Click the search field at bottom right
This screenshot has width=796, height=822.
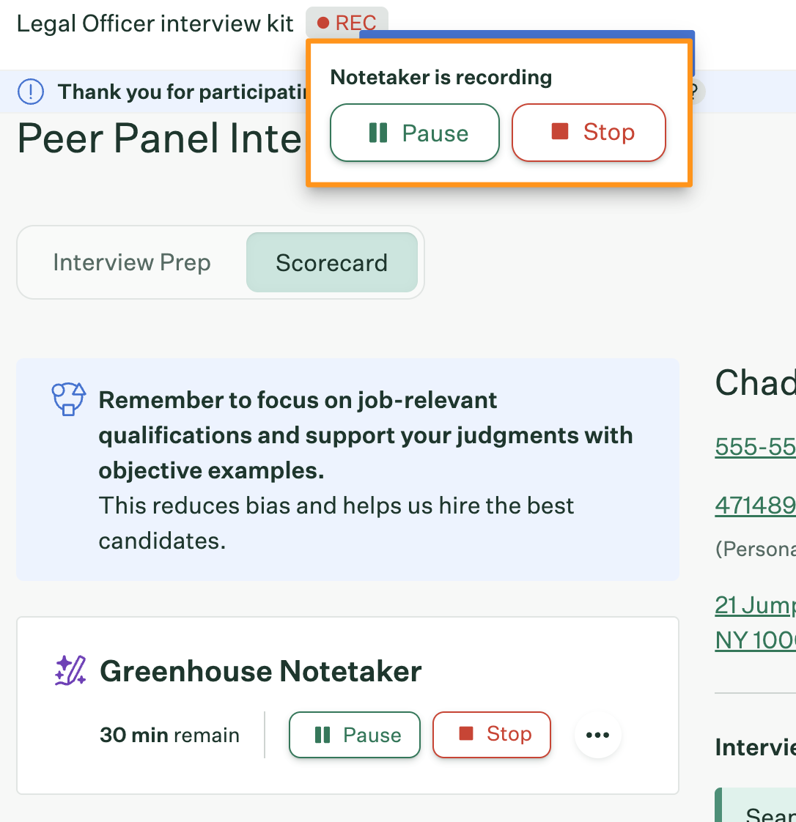[x=756, y=804]
